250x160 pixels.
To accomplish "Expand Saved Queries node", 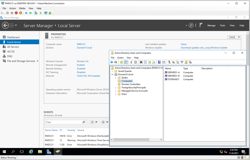I will (112, 71).
